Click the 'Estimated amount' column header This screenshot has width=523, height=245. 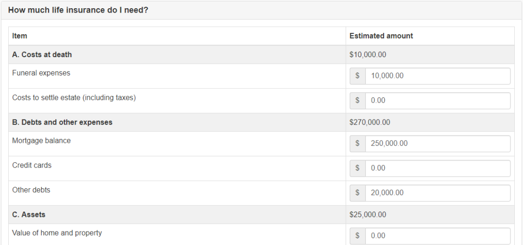[x=381, y=36]
